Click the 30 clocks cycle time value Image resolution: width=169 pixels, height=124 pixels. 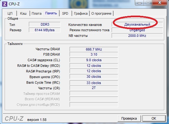pyautogui.click(x=94, y=77)
